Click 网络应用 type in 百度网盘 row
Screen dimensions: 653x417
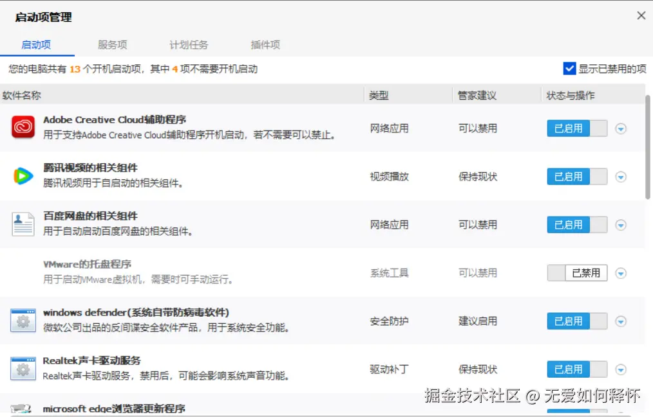390,225
